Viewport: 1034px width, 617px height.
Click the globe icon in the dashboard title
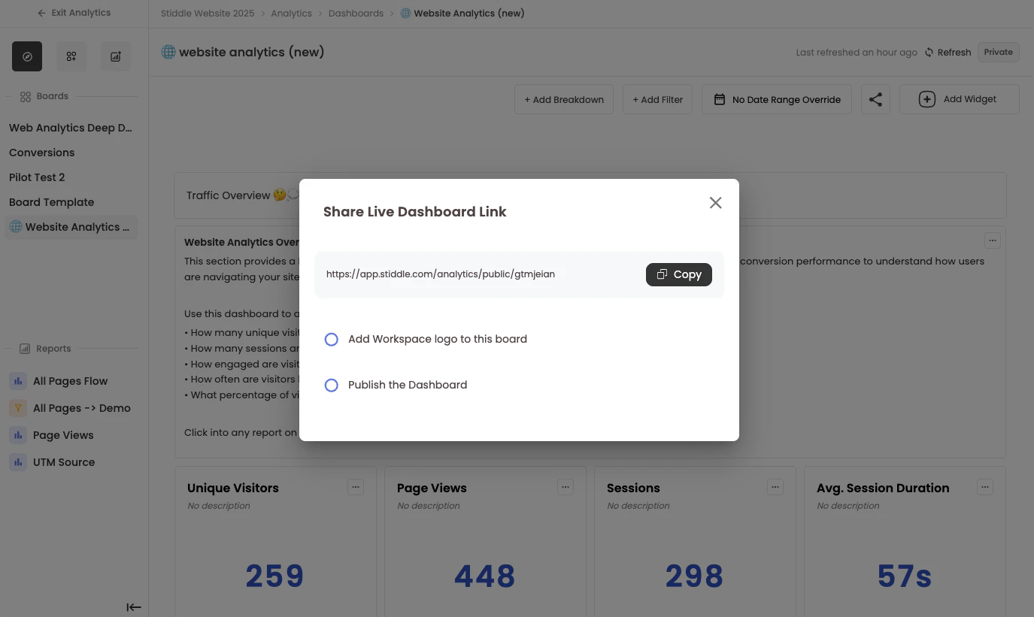(168, 52)
